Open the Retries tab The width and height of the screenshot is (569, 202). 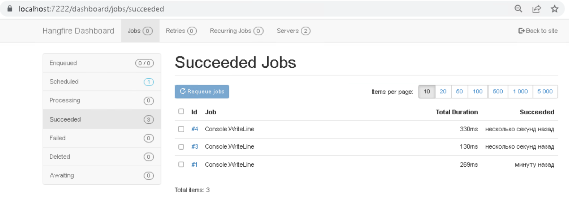(181, 31)
